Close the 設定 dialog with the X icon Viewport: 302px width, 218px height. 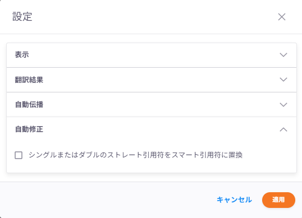tap(282, 17)
